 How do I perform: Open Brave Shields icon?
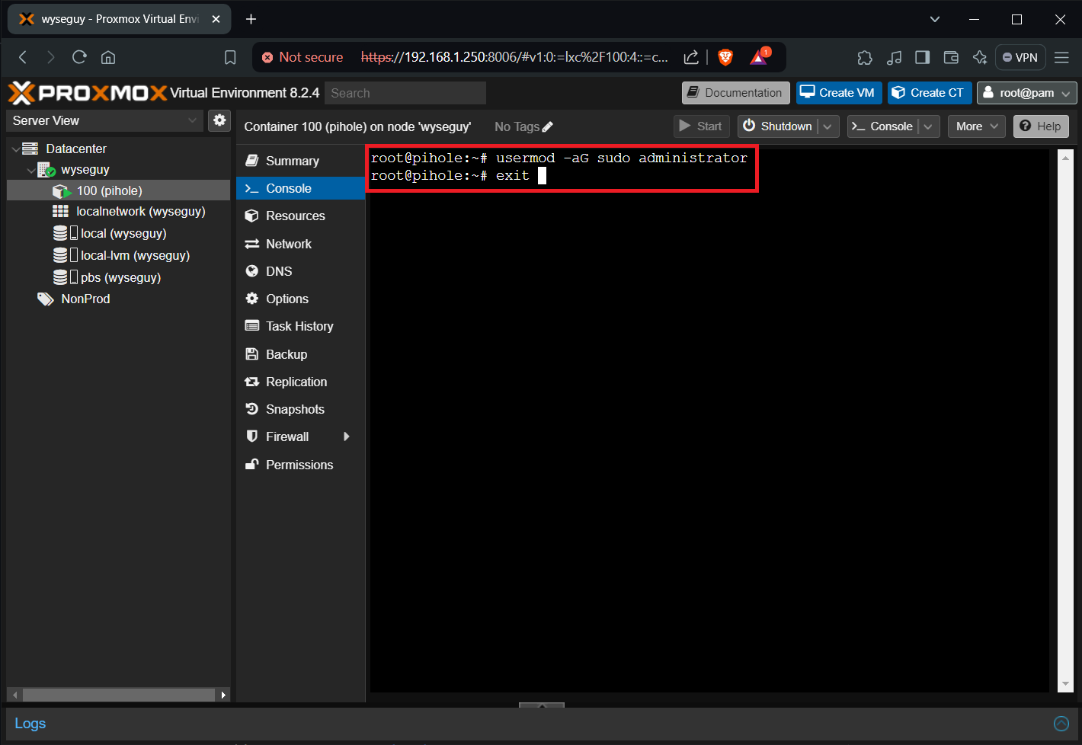tap(725, 57)
